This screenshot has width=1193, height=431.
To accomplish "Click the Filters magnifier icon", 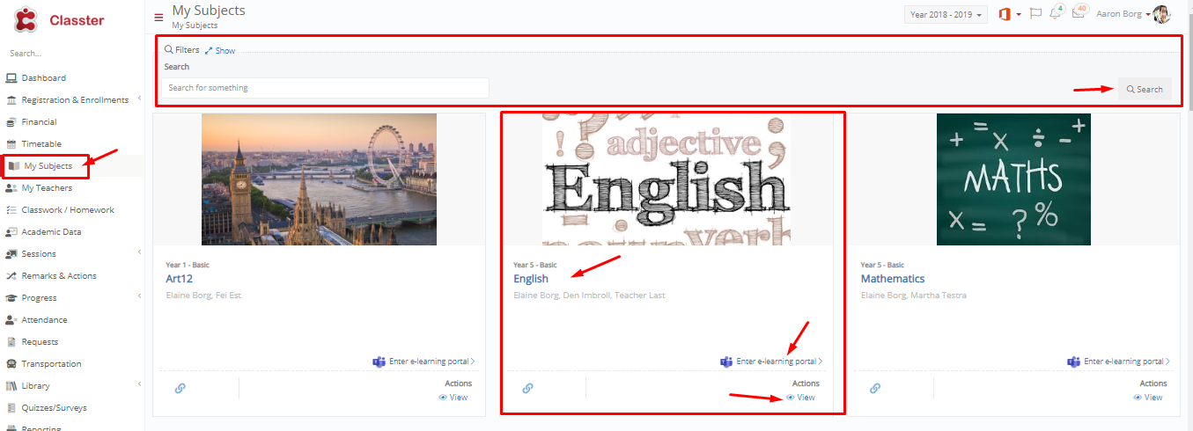I will click(169, 50).
